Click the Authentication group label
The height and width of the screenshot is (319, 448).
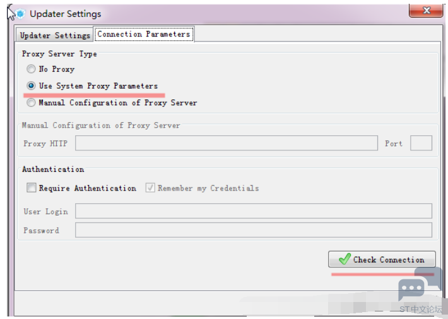53,169
